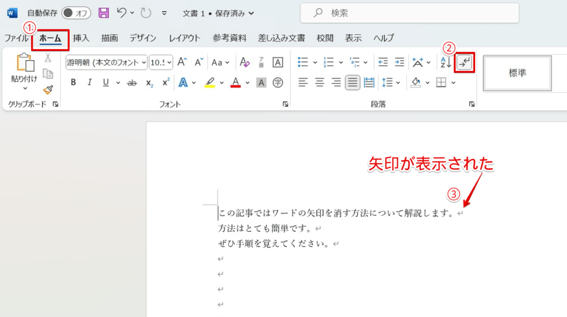Screen dimensions: 567x317
Task: Expand numbered list style dropdown
Action: tap(341, 63)
